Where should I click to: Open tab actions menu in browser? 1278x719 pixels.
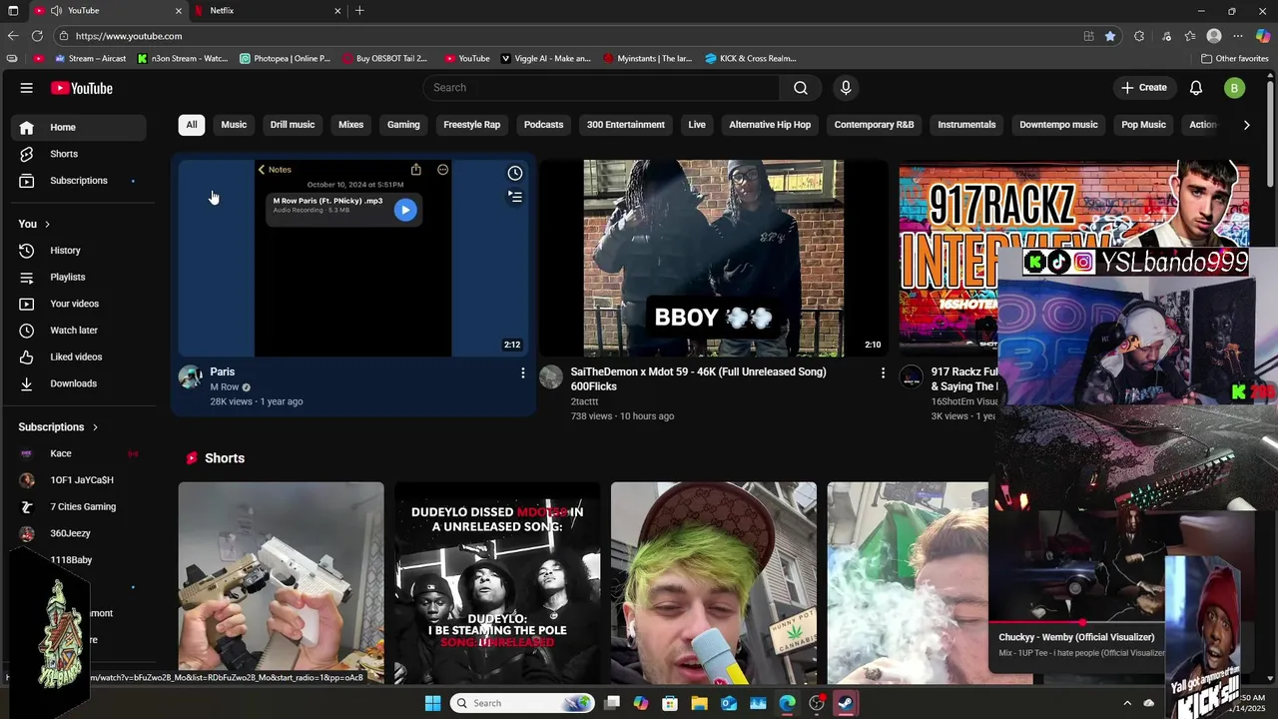click(x=13, y=10)
